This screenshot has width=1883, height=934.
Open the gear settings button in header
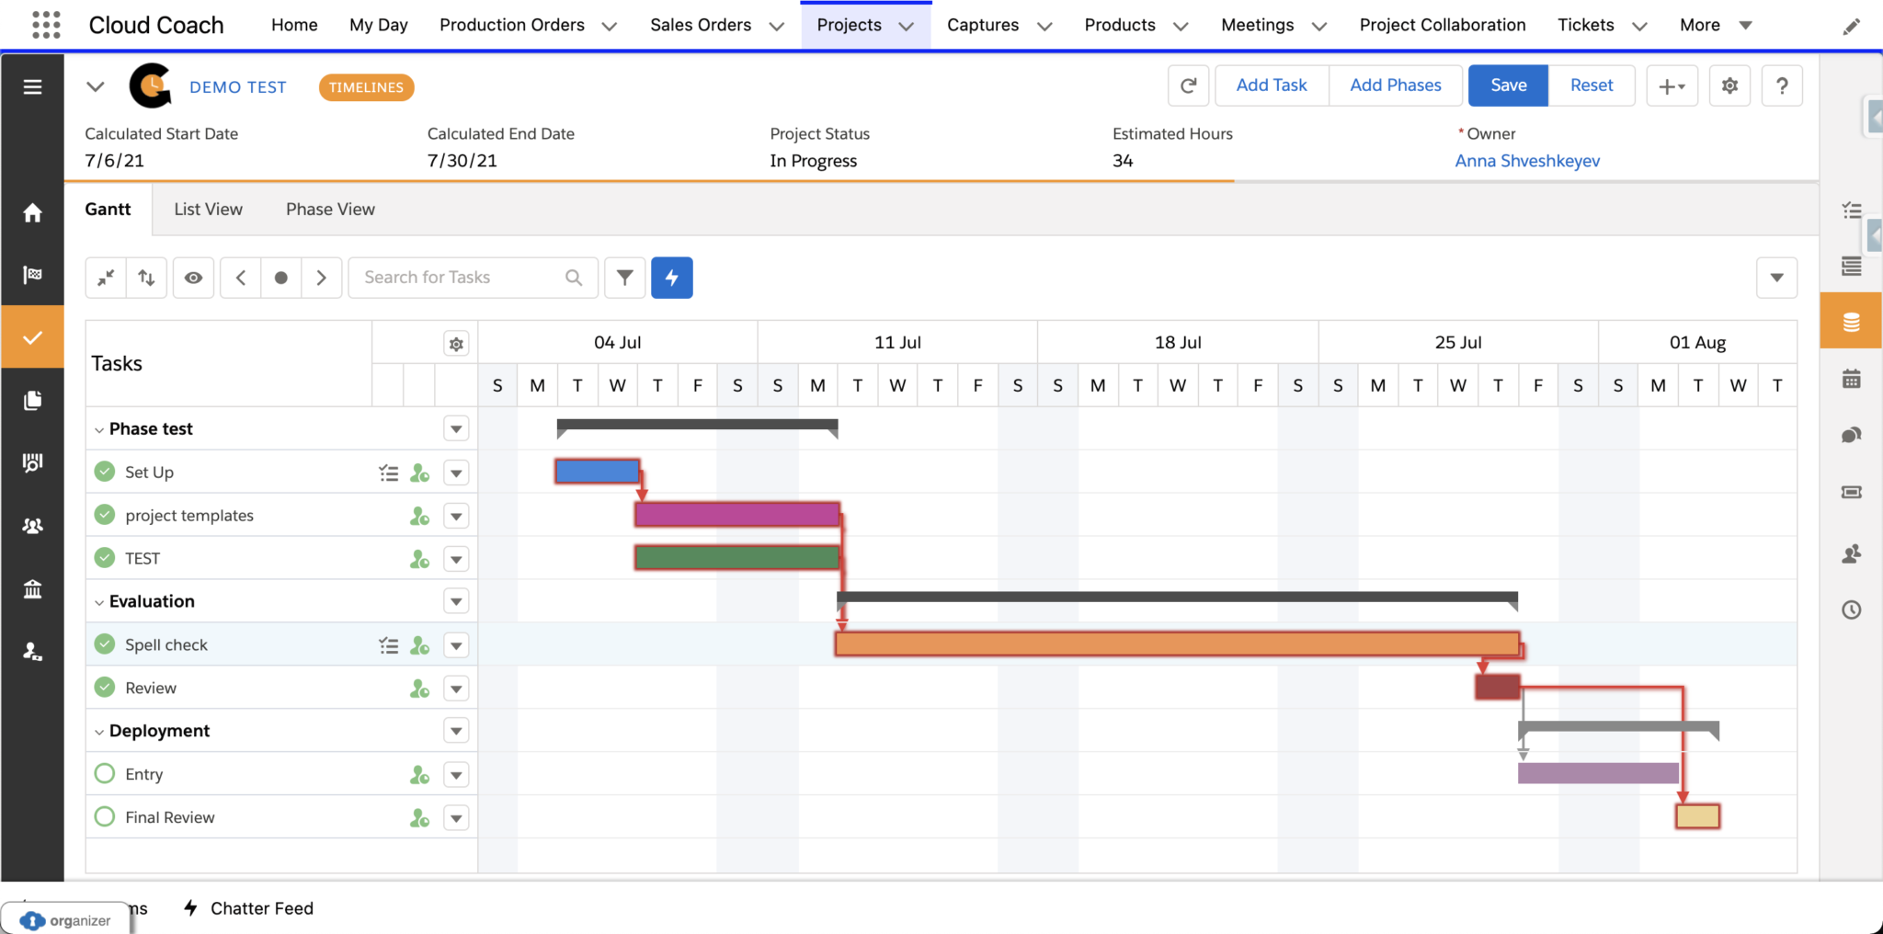point(1729,85)
